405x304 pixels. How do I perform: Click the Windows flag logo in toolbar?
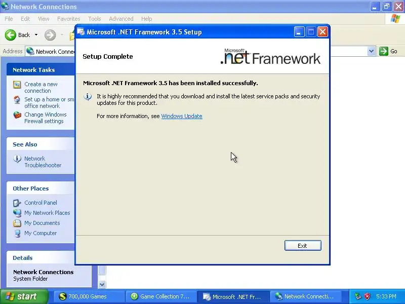tap(395, 19)
